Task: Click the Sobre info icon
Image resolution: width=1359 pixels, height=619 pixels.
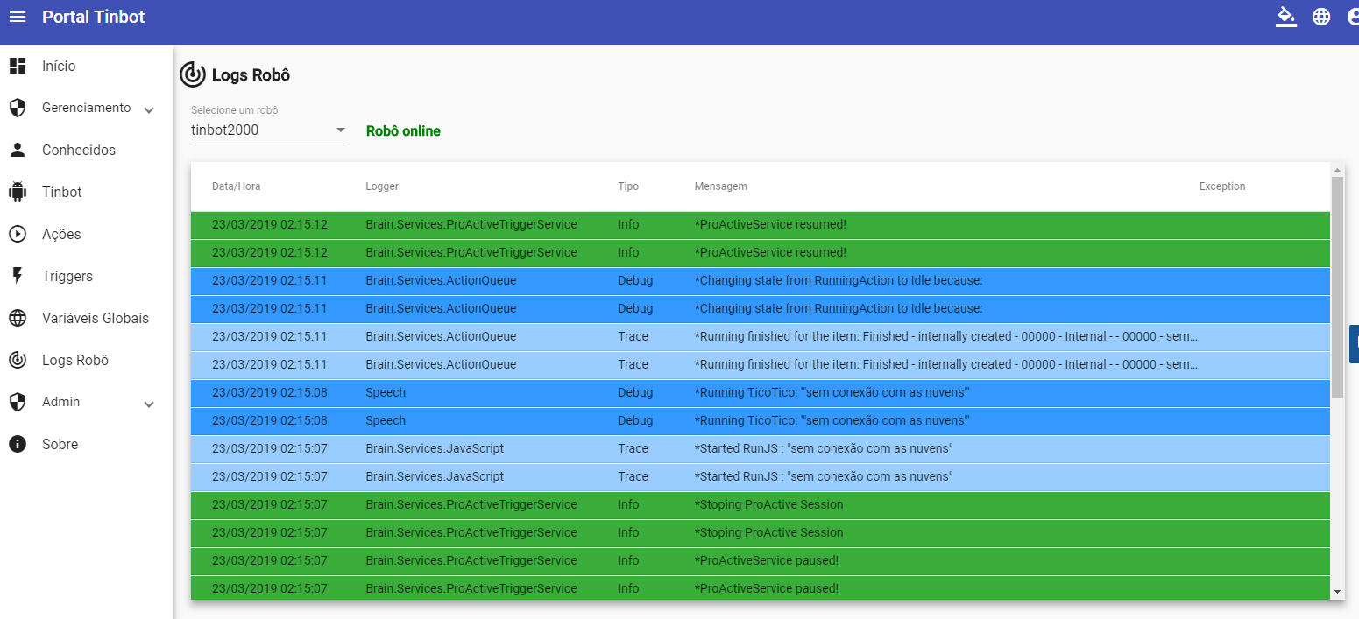Action: (18, 444)
